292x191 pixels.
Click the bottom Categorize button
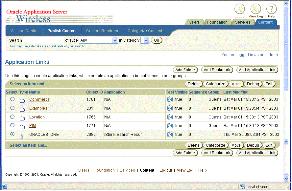click(x=215, y=145)
